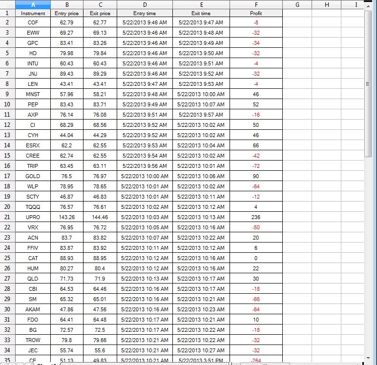Select row 34 header
This screenshot has width=377, height=365.
[x=7, y=350]
